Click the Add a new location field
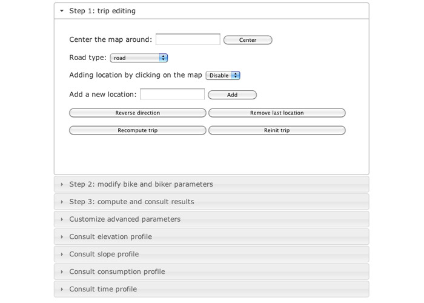 (172, 94)
